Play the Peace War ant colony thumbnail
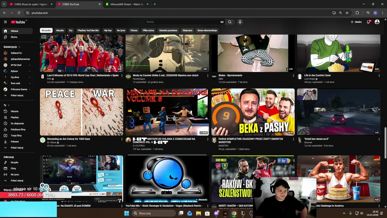 (81, 112)
